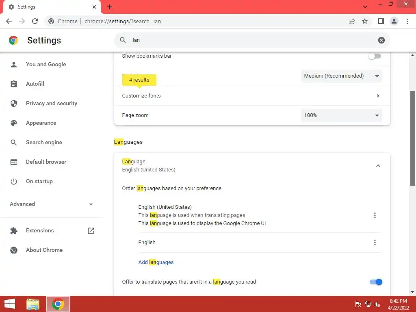This screenshot has height=312, width=416.
Task: Collapse the Language section chevron
Action: (x=378, y=166)
